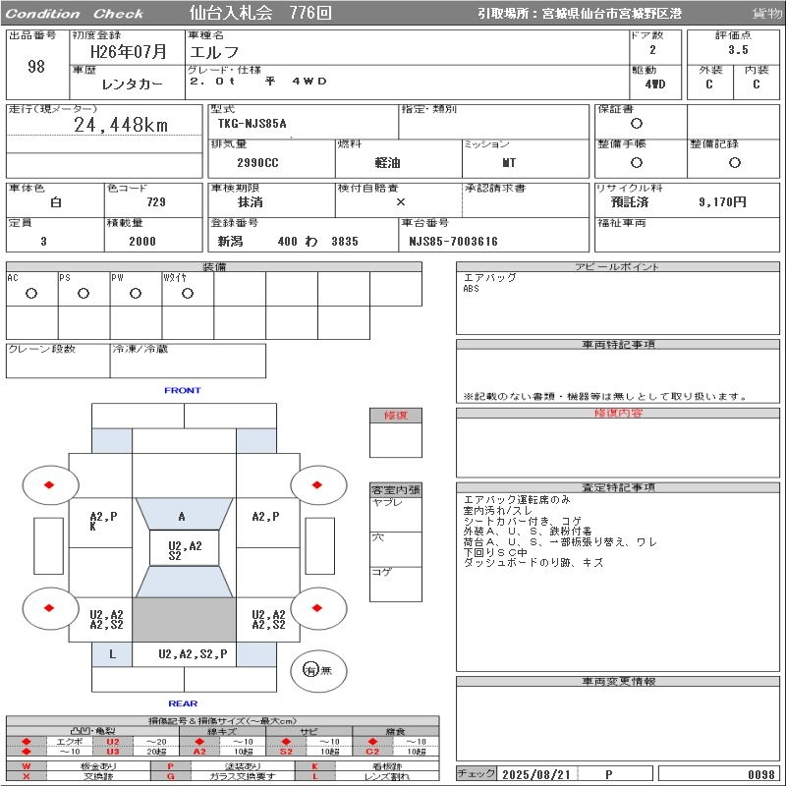Click the appeal point 'エアバッグ'

point(489,277)
